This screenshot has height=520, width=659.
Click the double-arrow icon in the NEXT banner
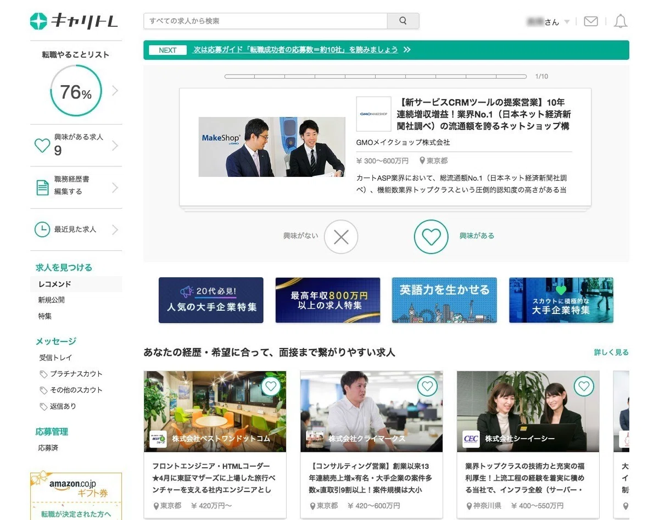coord(407,50)
